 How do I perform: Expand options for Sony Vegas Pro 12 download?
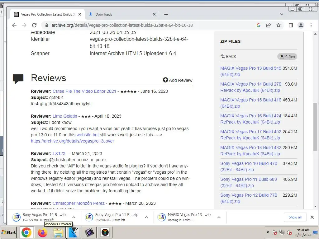coord(74,217)
